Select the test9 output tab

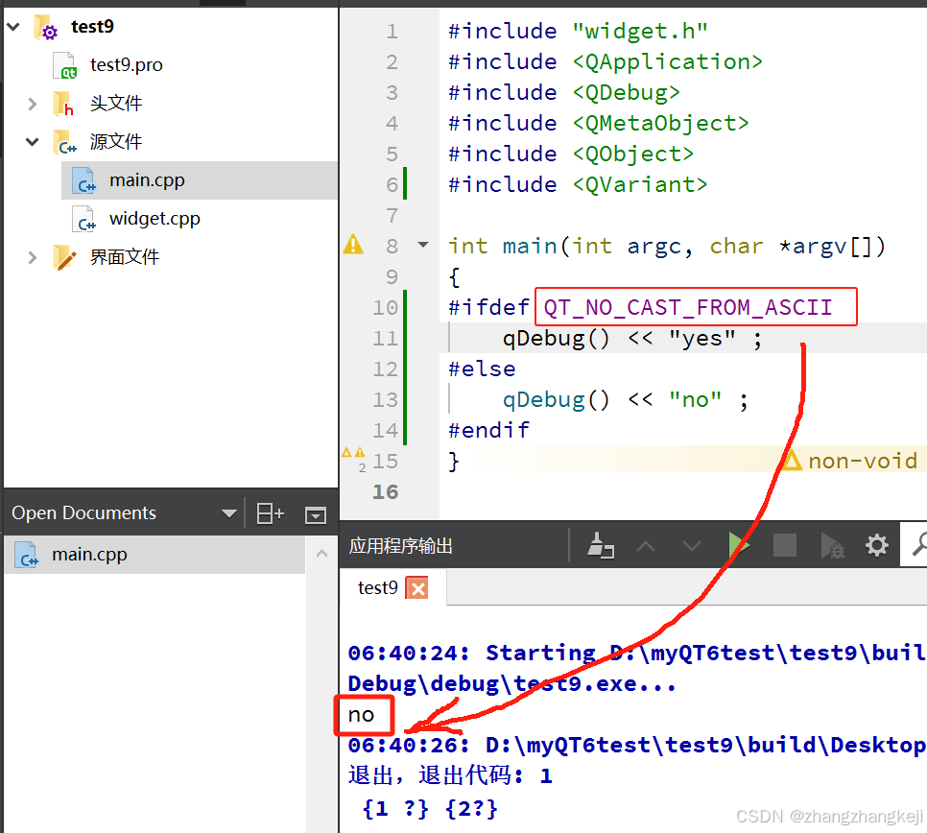378,587
